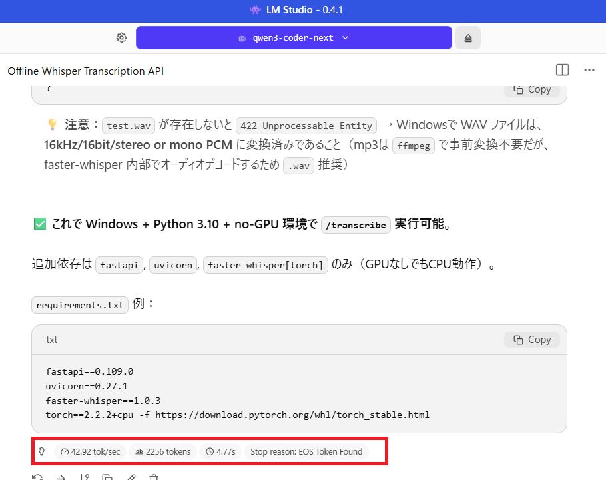Click the 2256 tokens count chip
Viewport: 606px width, 480px height.
pyautogui.click(x=162, y=451)
